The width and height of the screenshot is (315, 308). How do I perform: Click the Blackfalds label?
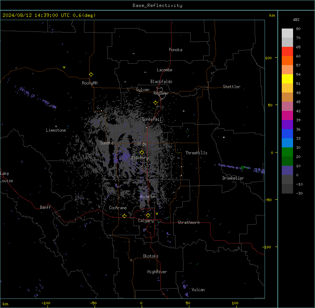click(161, 82)
